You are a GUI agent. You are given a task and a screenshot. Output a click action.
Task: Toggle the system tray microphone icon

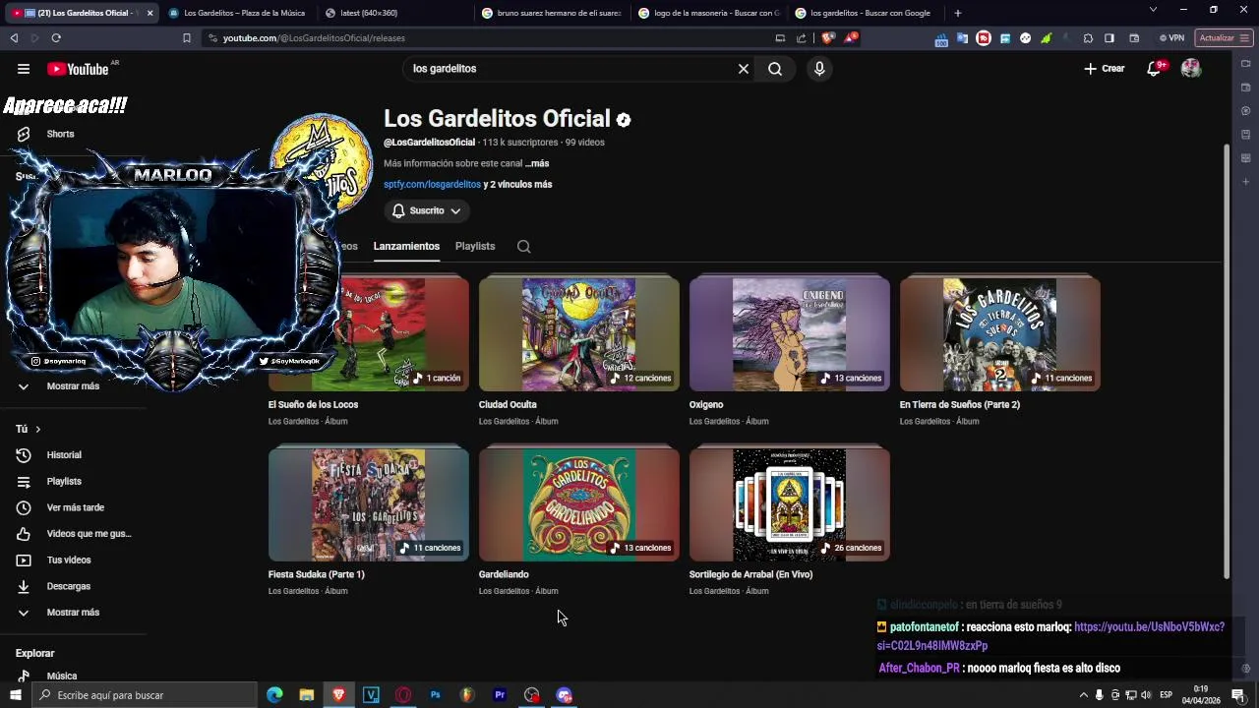(x=1099, y=695)
